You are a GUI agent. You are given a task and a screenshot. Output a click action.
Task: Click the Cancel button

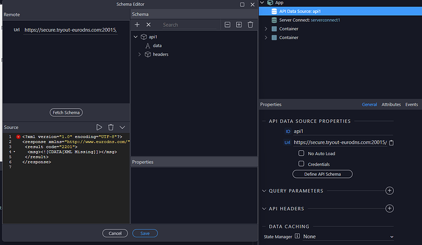point(115,233)
